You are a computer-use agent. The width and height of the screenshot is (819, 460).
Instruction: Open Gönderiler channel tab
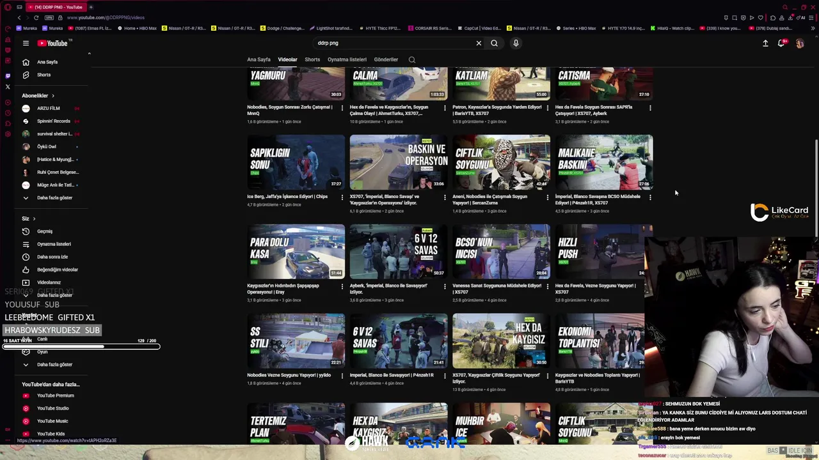click(x=386, y=59)
